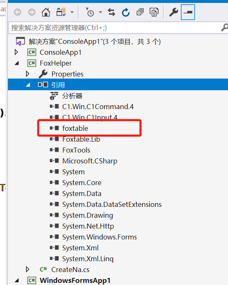The height and width of the screenshot is (285, 228).
Task: Expand the ConsoleApp1 project node
Action: coord(16,52)
